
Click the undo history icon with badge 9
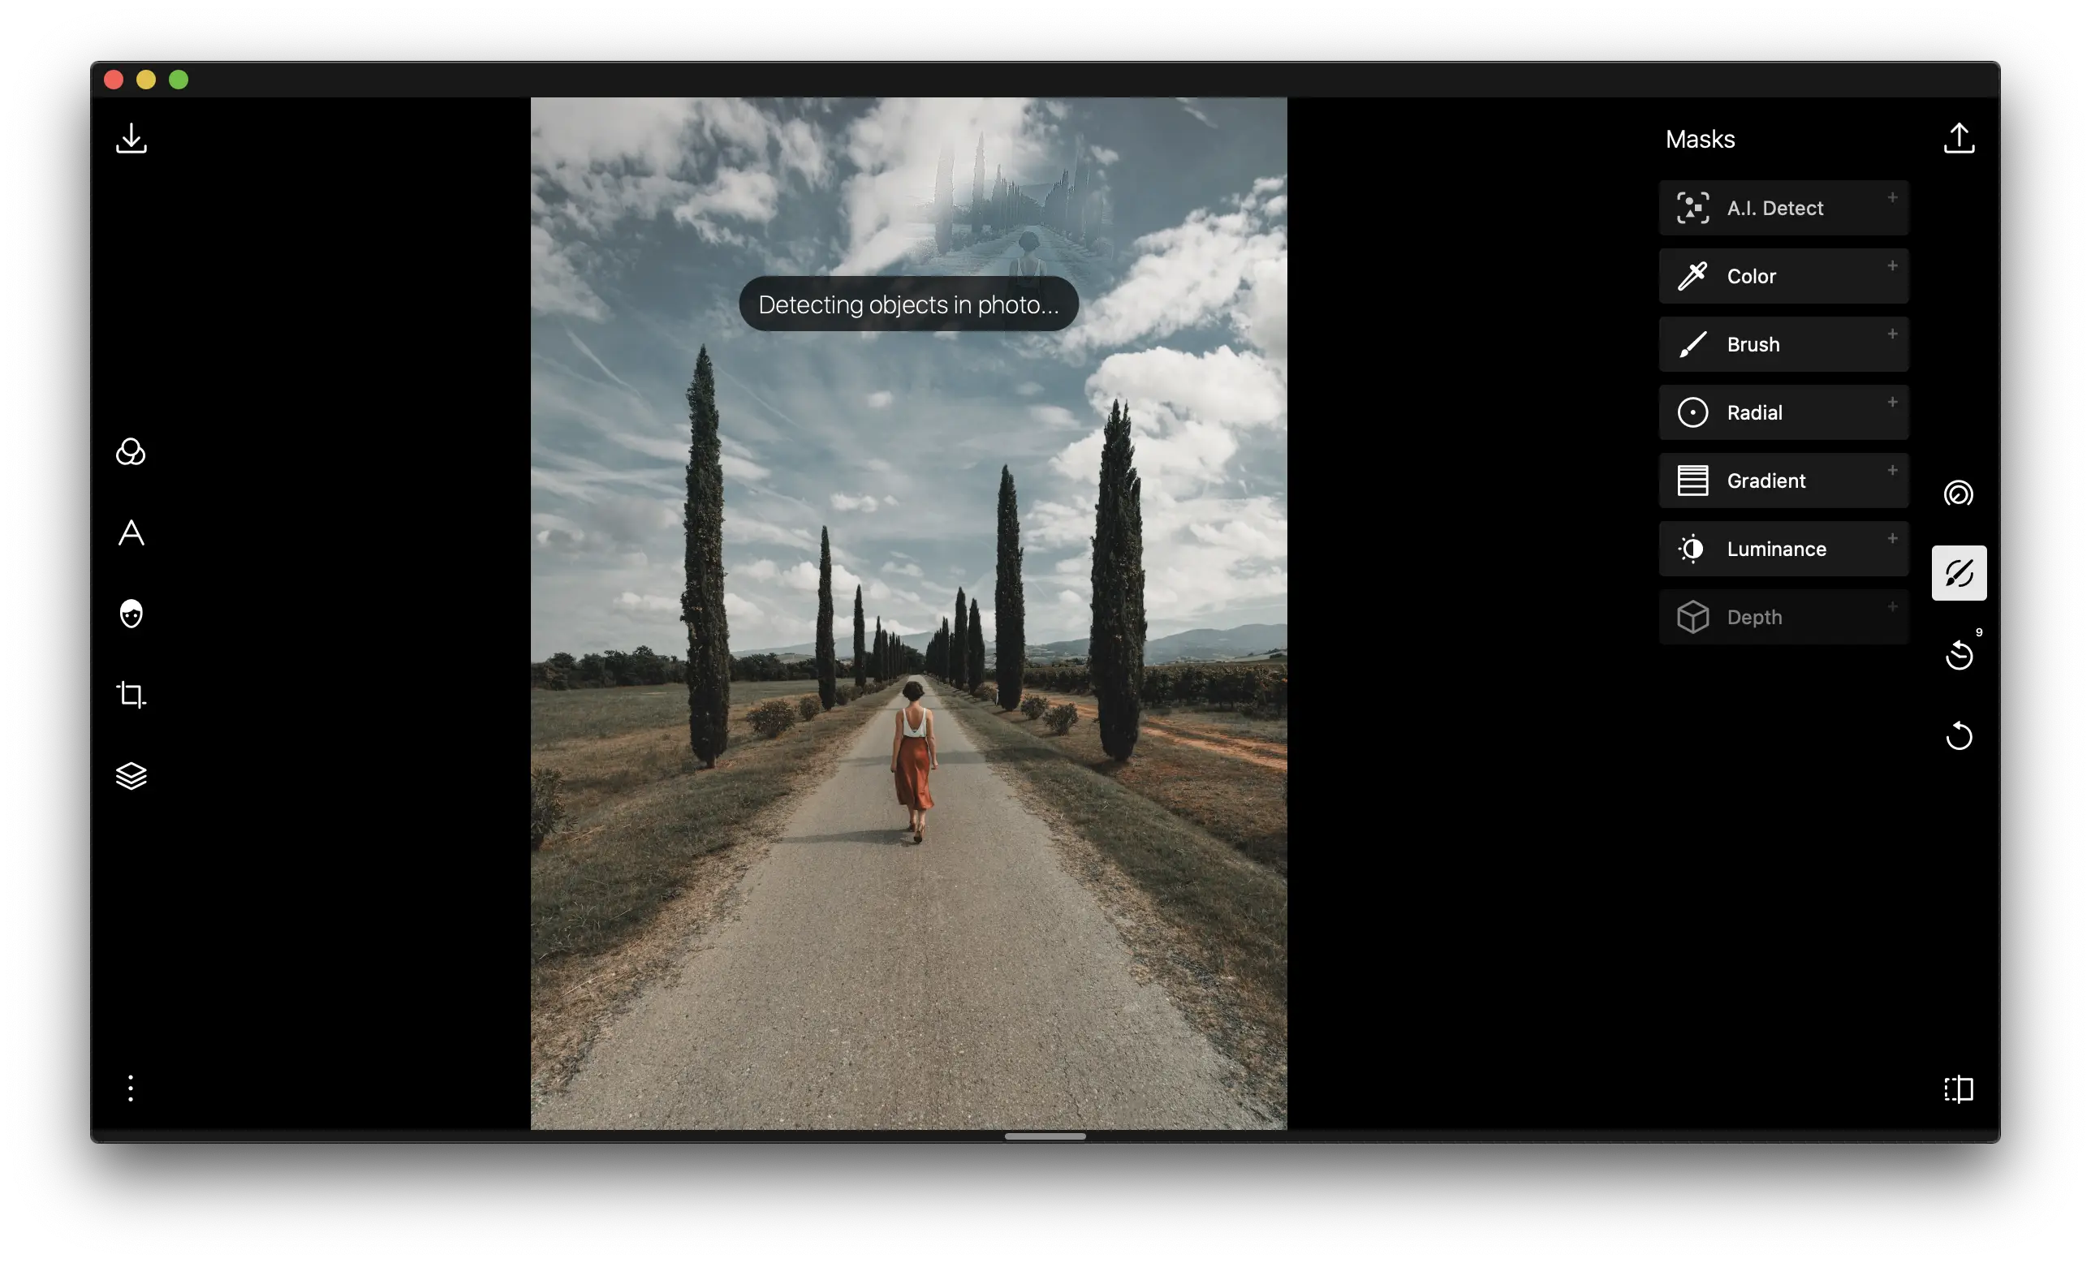1959,654
